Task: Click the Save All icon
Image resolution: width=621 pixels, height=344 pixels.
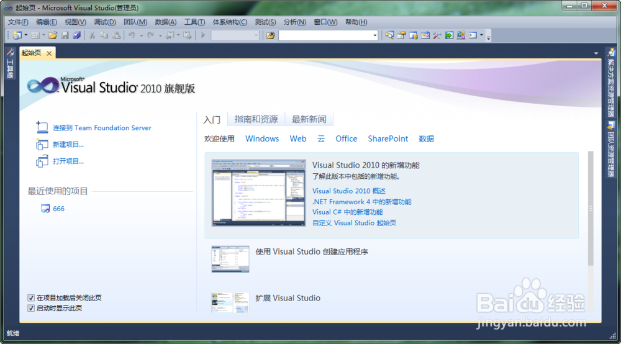Action: [x=77, y=35]
